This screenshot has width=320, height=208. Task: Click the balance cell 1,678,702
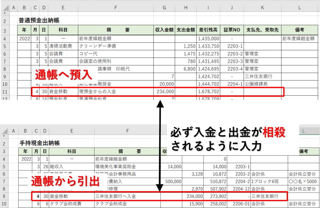coord(208,92)
